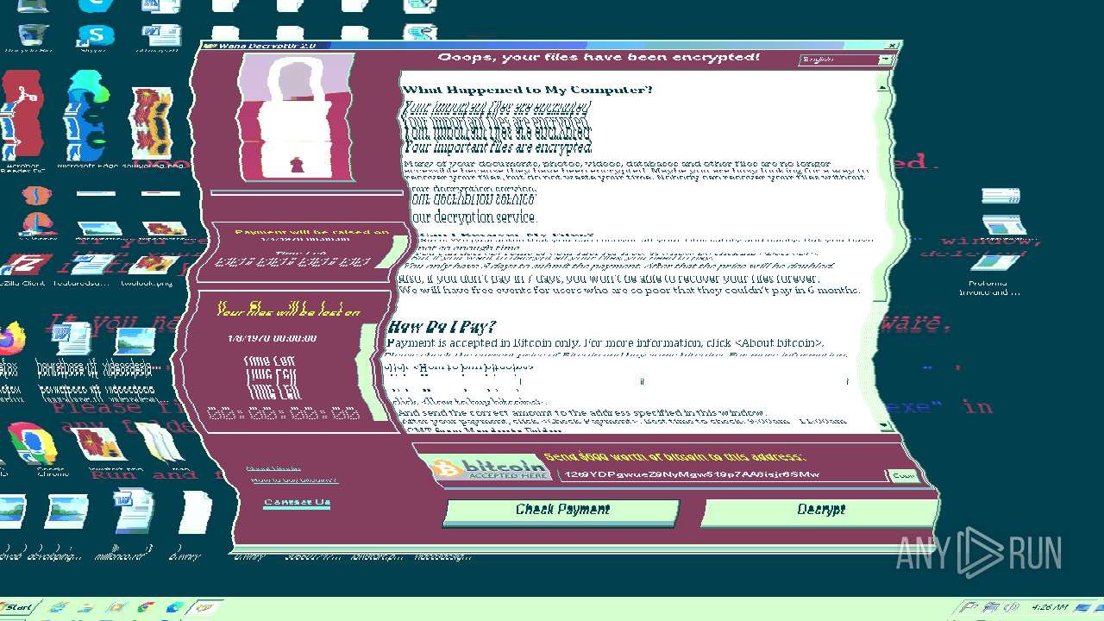1104x621 pixels.
Task: Click scroll-up arrow of ransom text
Action: click(882, 87)
